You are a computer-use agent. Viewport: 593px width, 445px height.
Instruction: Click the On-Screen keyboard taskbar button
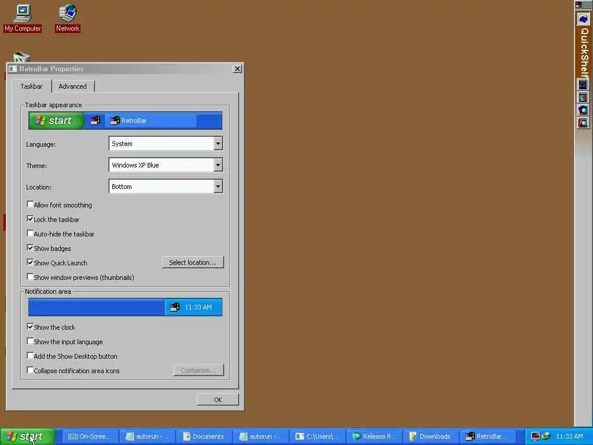click(90, 436)
